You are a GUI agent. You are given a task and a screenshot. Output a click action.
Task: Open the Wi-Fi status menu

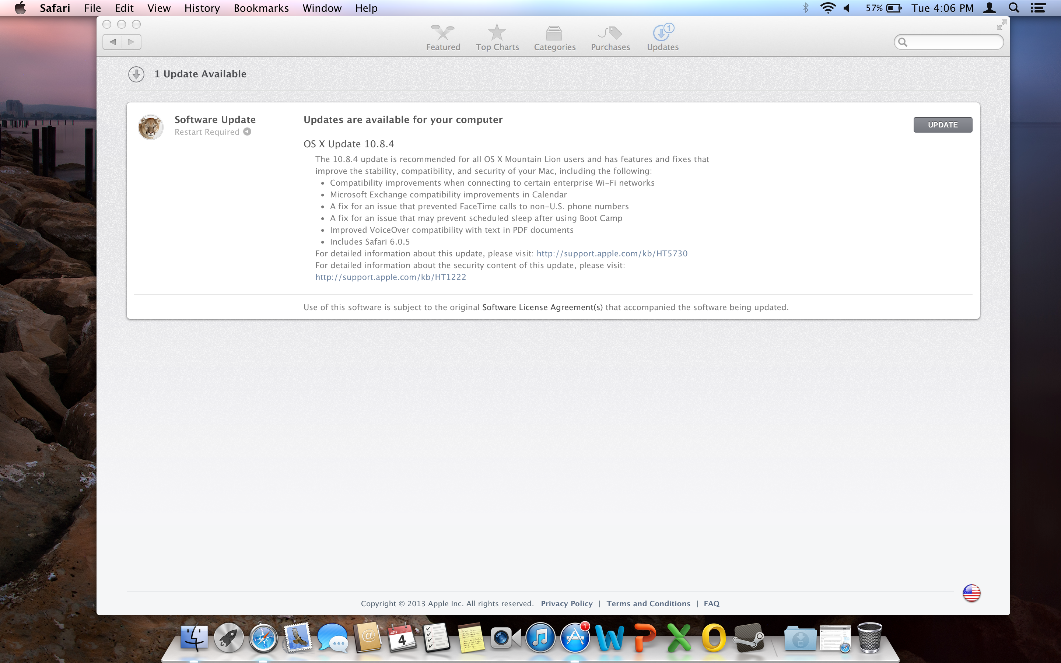[x=828, y=8]
